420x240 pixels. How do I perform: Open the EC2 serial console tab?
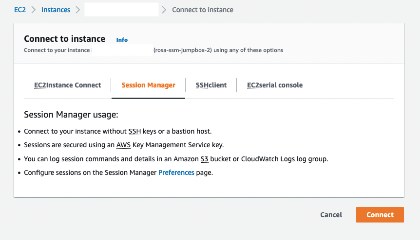click(x=275, y=85)
